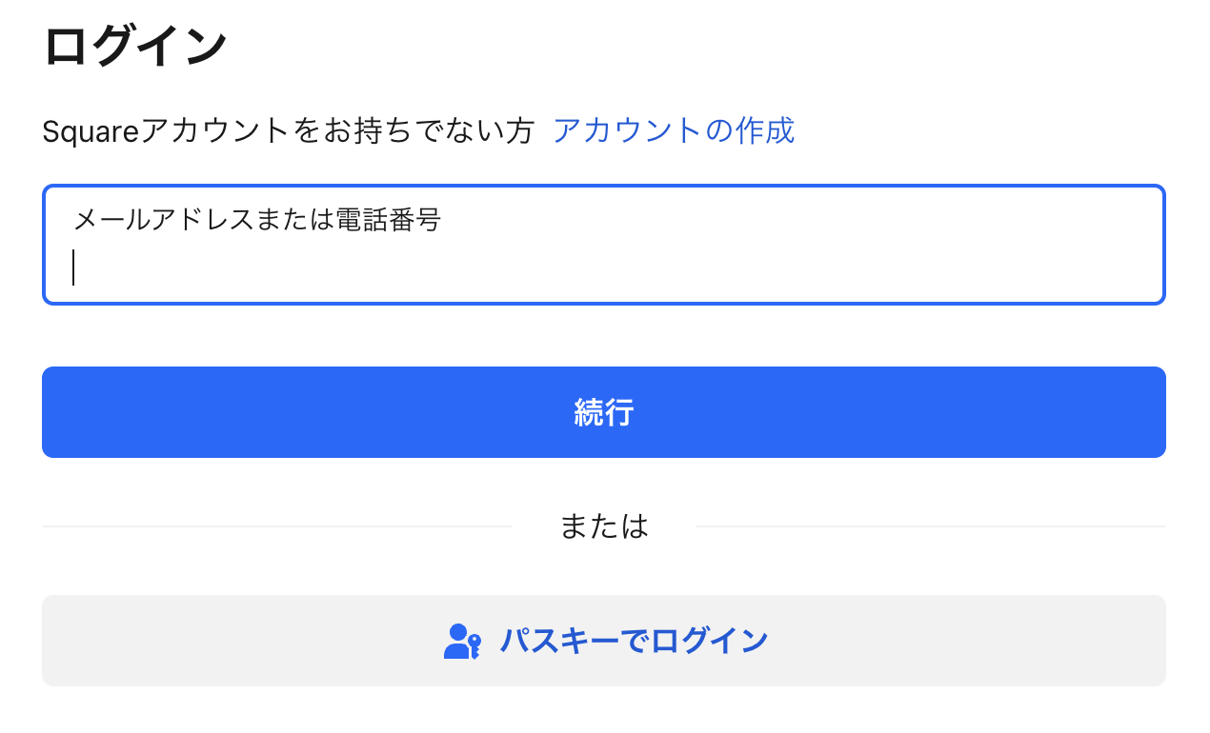Place cursor at the text caret in input
Viewport: 1210px width, 733px height.
(73, 267)
